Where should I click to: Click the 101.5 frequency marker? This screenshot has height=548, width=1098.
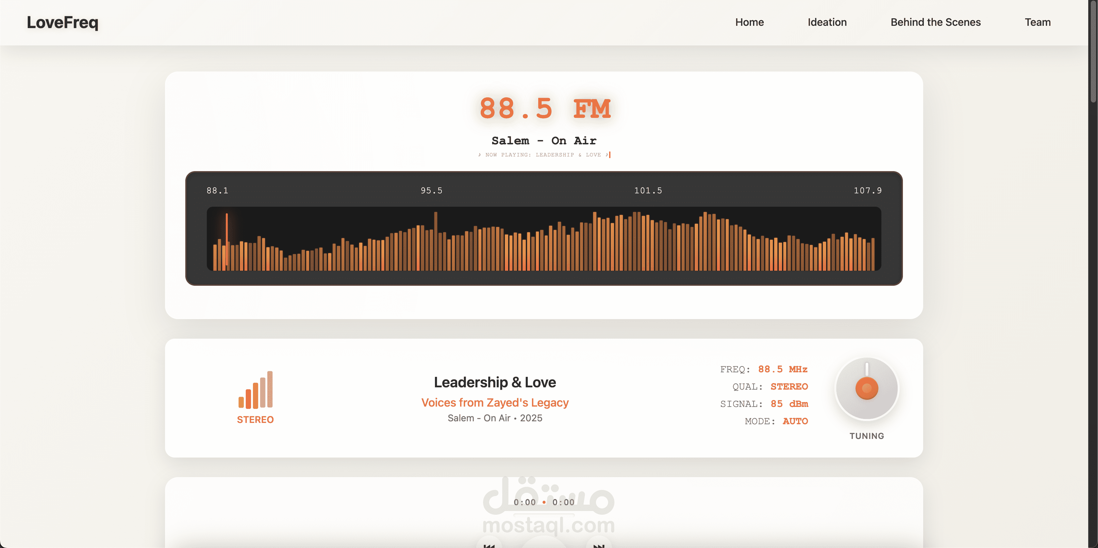648,190
